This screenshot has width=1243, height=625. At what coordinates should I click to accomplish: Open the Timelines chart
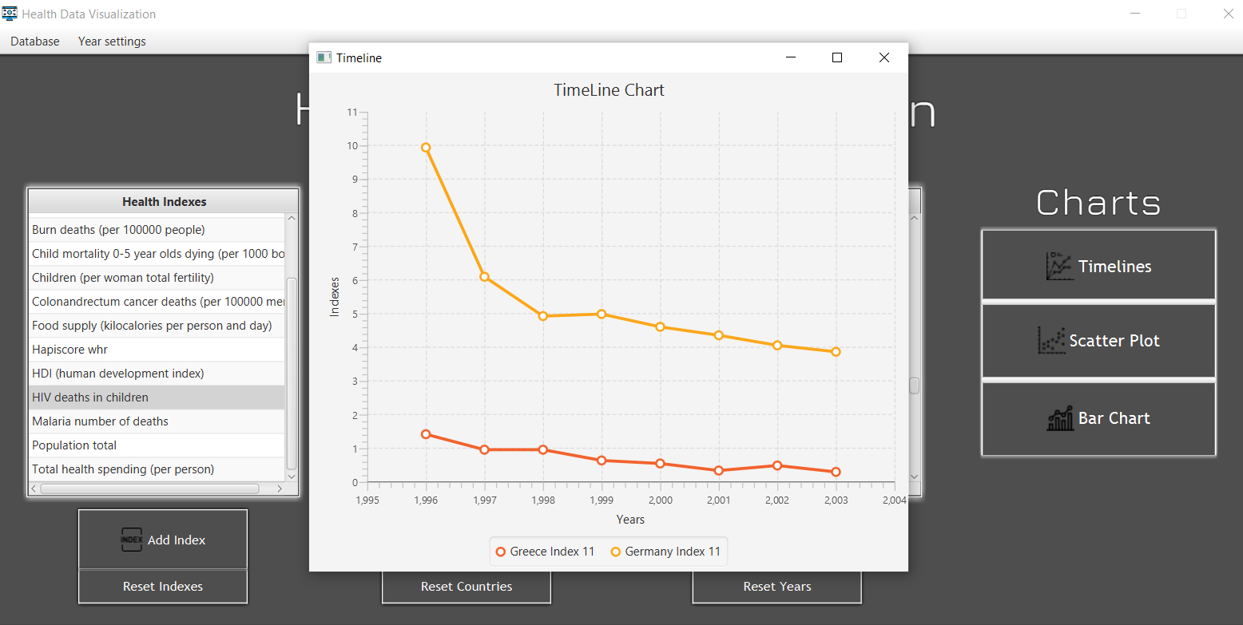[1098, 266]
